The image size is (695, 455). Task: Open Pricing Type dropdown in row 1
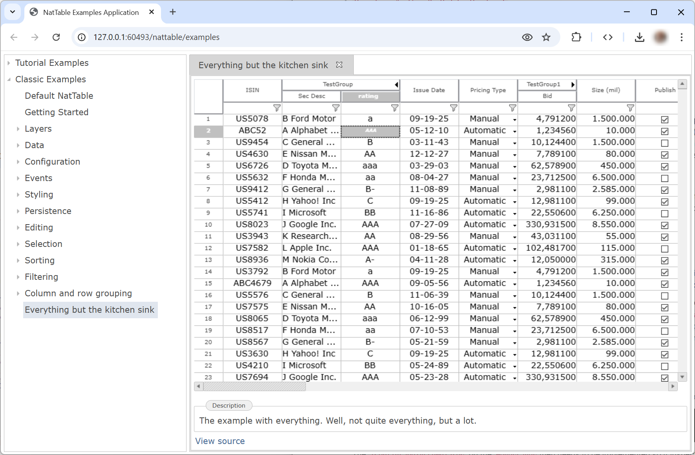[x=514, y=120]
